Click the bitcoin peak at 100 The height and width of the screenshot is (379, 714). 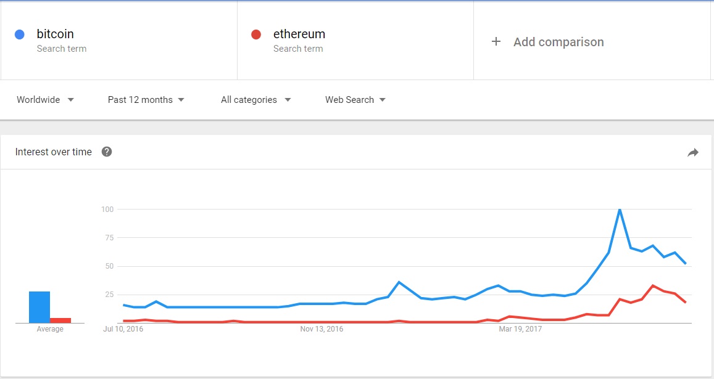[620, 210]
